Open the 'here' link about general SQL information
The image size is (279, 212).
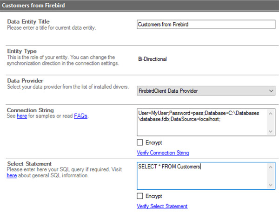point(11,176)
